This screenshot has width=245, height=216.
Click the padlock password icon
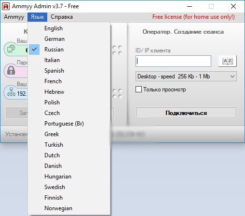pyautogui.click(x=11, y=71)
